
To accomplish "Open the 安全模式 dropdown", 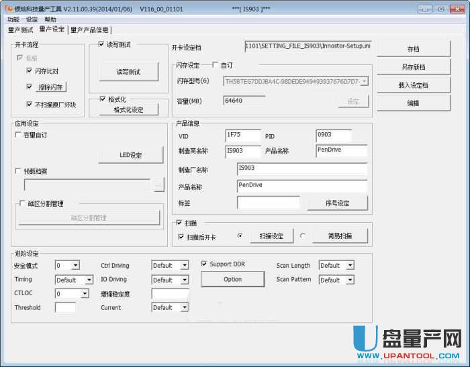I will (x=75, y=266).
